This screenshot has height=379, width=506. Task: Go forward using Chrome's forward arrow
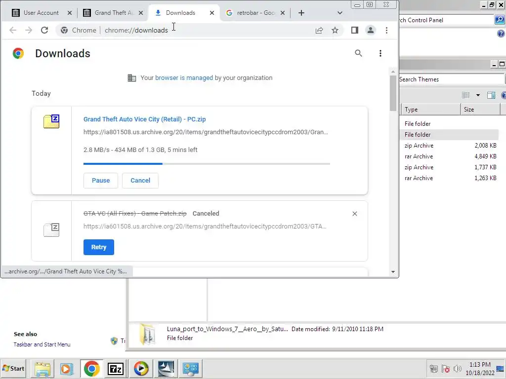point(29,30)
